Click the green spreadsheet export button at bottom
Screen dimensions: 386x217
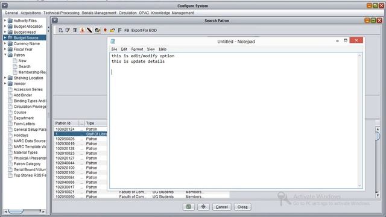coord(189,207)
